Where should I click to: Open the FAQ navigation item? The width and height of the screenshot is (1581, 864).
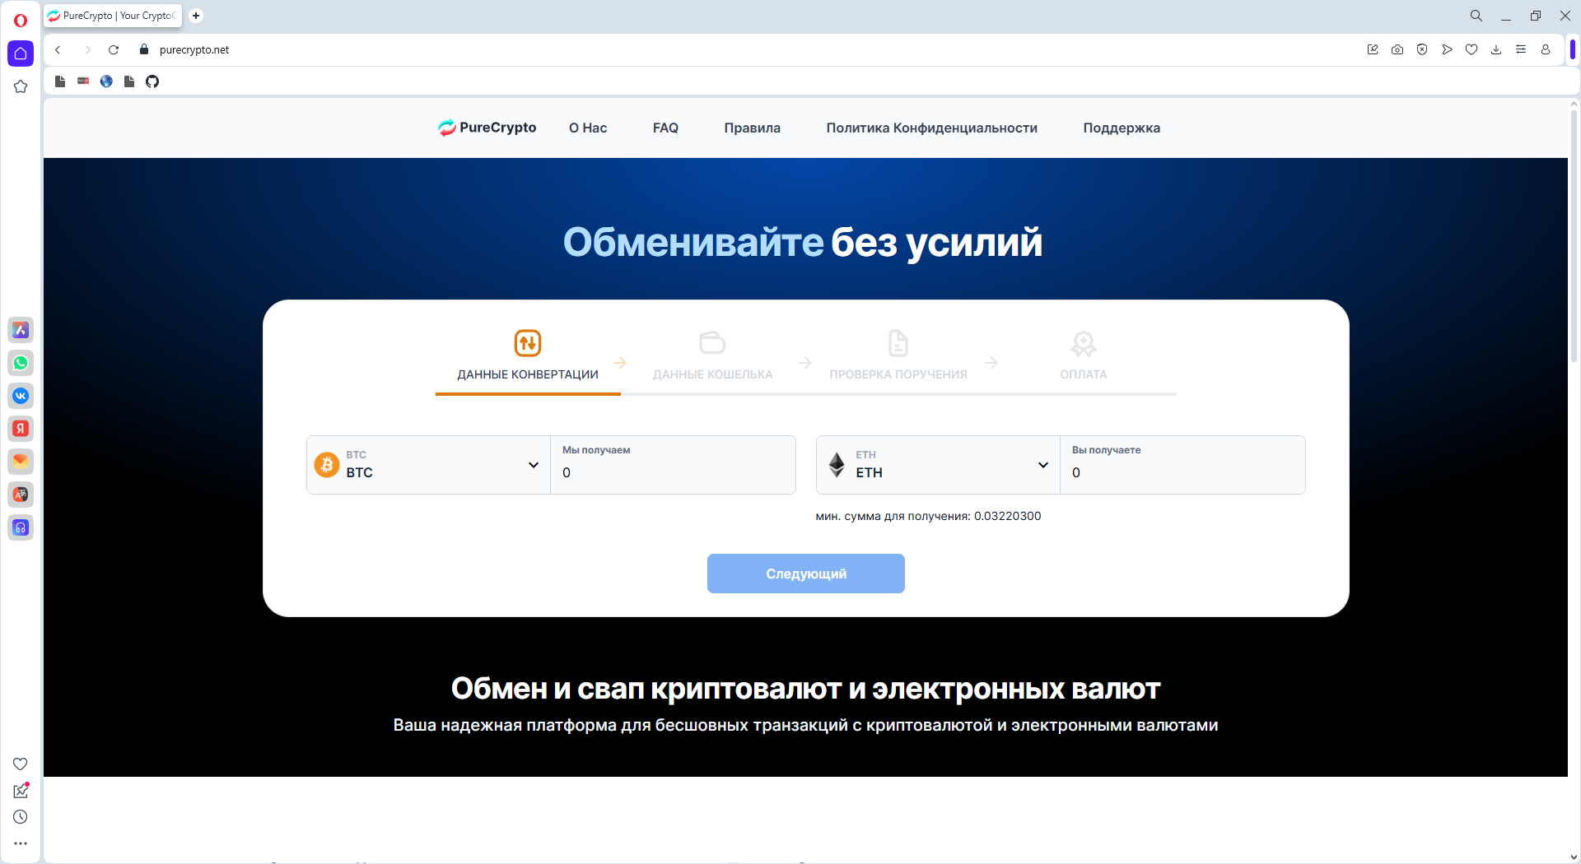[665, 128]
